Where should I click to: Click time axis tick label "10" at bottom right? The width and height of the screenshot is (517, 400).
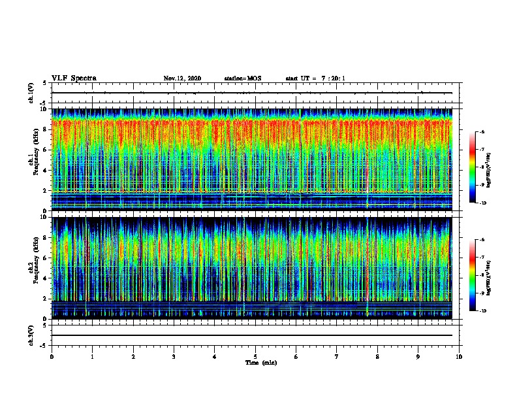[459, 357]
